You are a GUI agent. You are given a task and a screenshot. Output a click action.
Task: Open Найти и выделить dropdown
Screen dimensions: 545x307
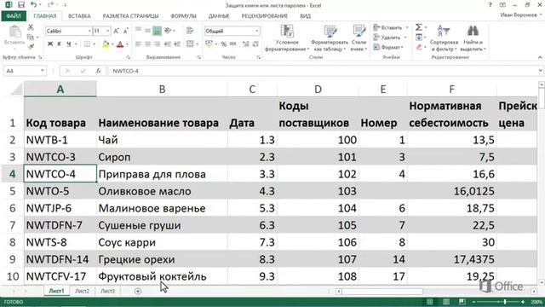[473, 38]
